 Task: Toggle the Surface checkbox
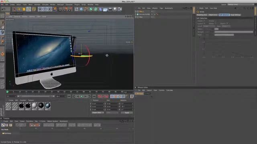pyautogui.click(x=204, y=24)
